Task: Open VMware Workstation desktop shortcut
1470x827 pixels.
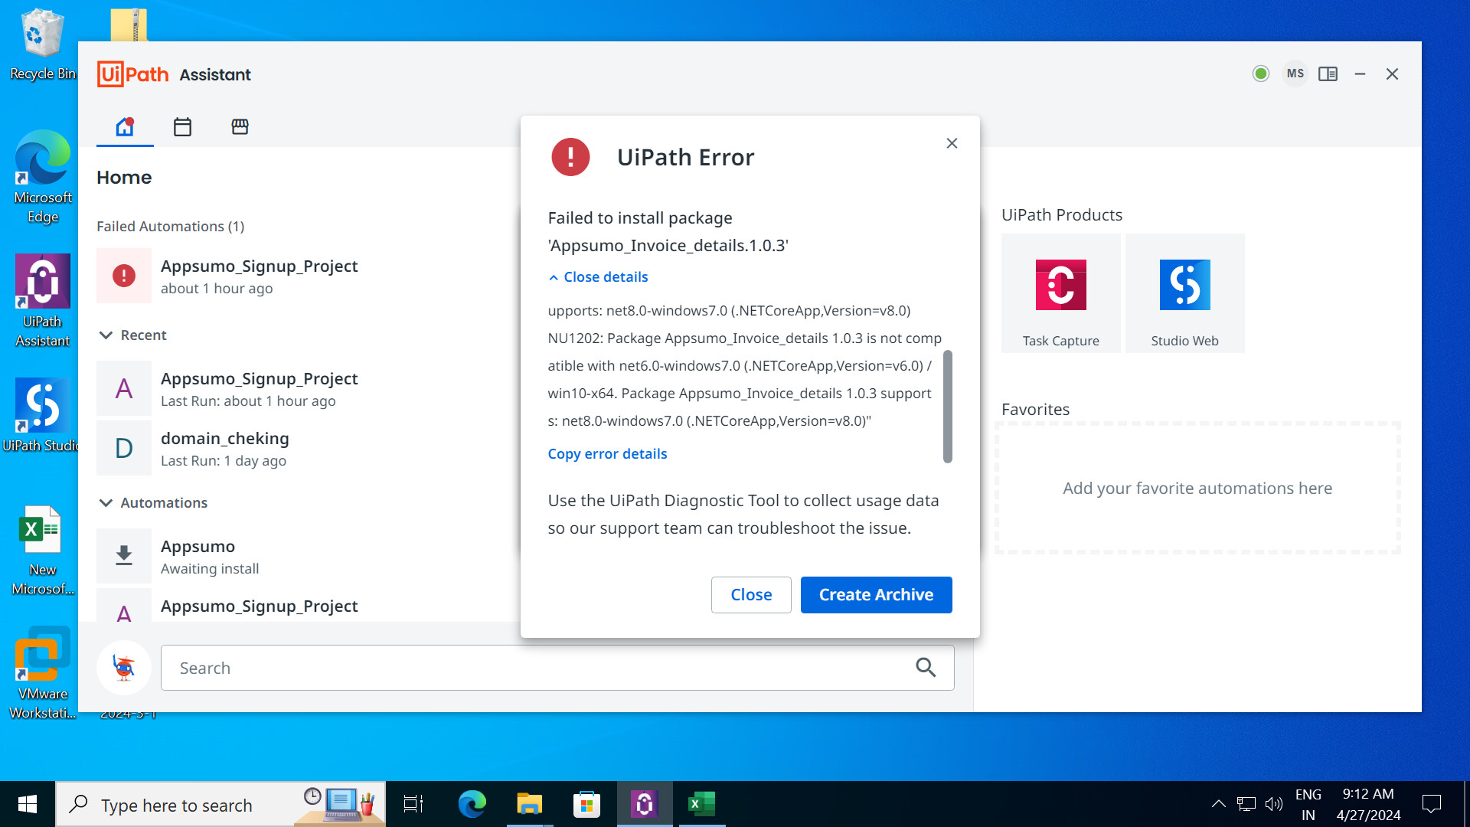Action: click(x=43, y=674)
